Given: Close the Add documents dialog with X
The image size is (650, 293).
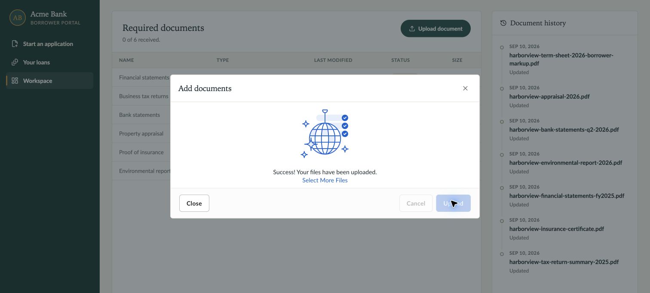Looking at the screenshot, I should [465, 89].
